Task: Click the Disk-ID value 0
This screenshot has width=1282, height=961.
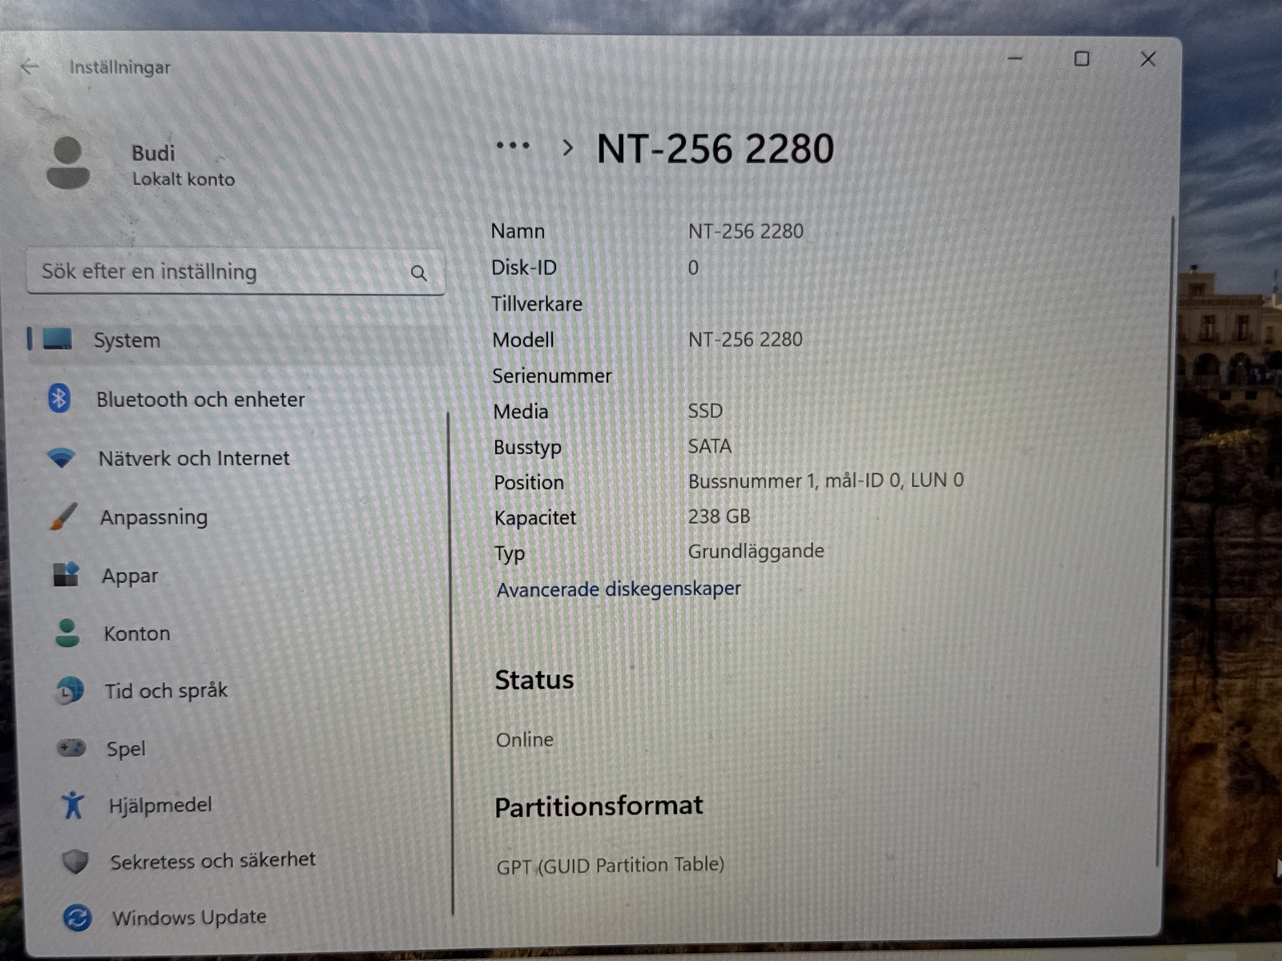Action: (693, 267)
